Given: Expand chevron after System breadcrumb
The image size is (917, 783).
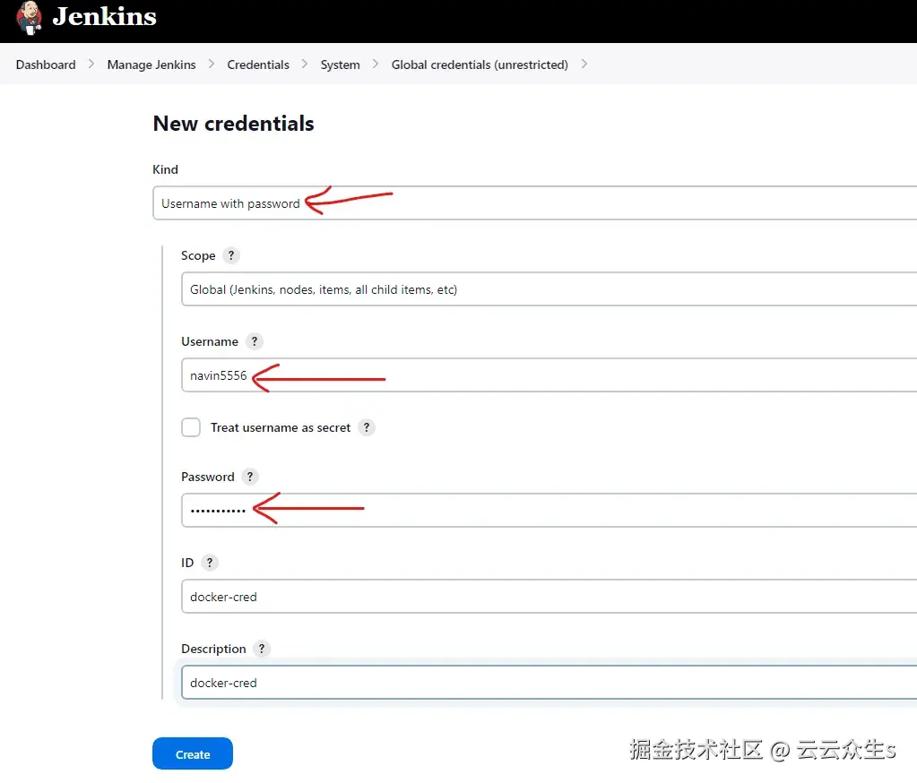Looking at the screenshot, I should click(x=376, y=65).
